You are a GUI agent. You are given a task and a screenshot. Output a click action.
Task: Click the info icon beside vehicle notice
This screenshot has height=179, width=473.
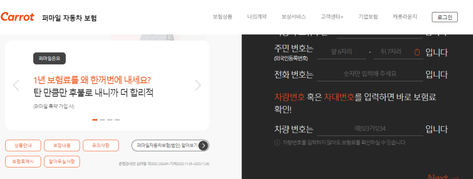pos(277,142)
